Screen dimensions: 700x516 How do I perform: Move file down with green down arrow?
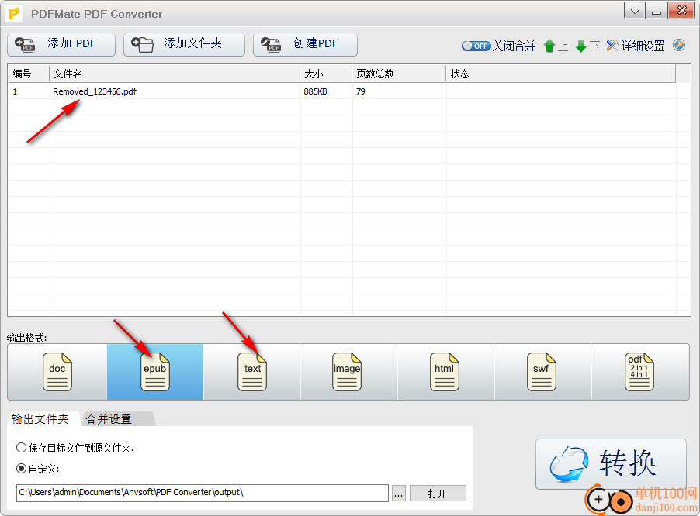[580, 46]
